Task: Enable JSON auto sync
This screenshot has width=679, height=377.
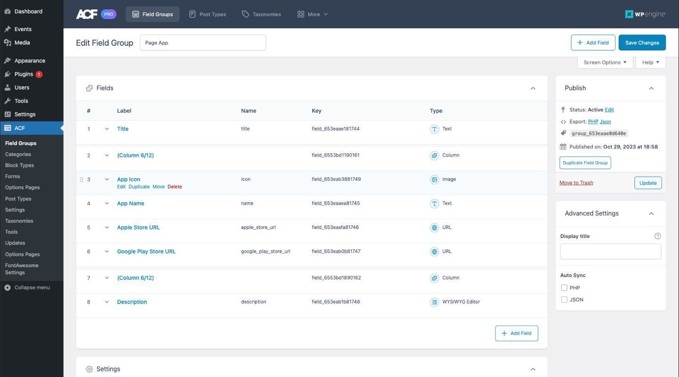Action: click(x=564, y=299)
